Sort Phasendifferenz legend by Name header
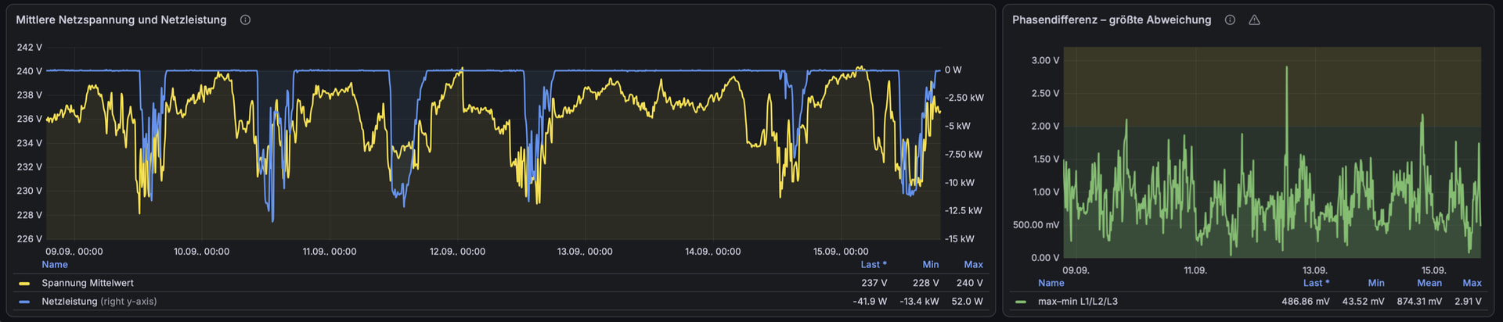The height and width of the screenshot is (322, 1503). click(x=1051, y=283)
